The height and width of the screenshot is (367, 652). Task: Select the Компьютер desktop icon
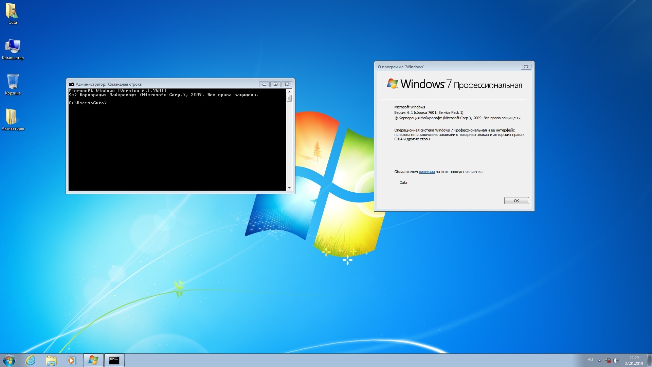point(13,49)
